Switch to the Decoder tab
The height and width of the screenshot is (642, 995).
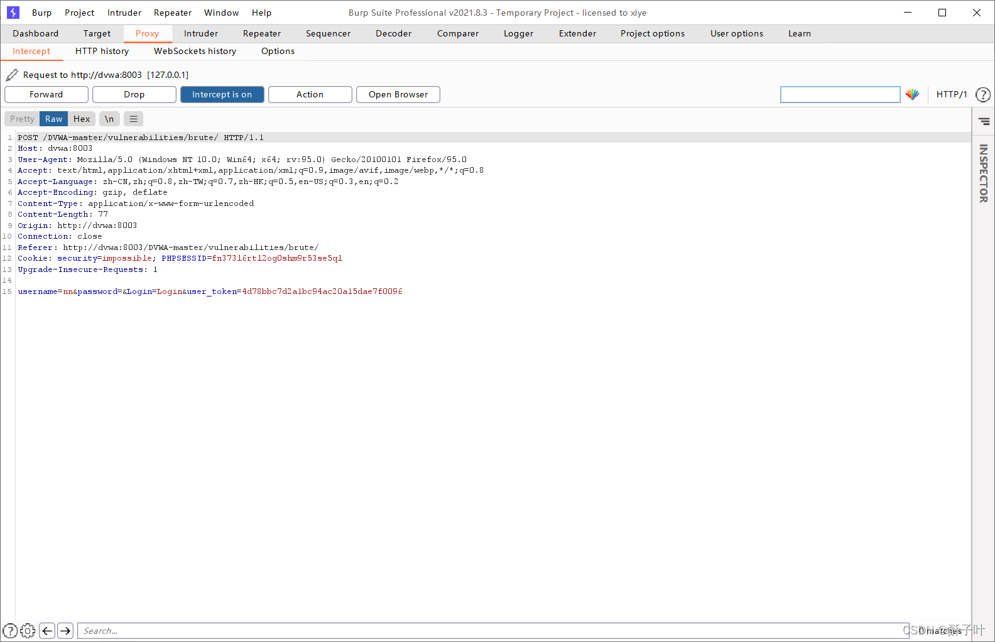(x=394, y=33)
